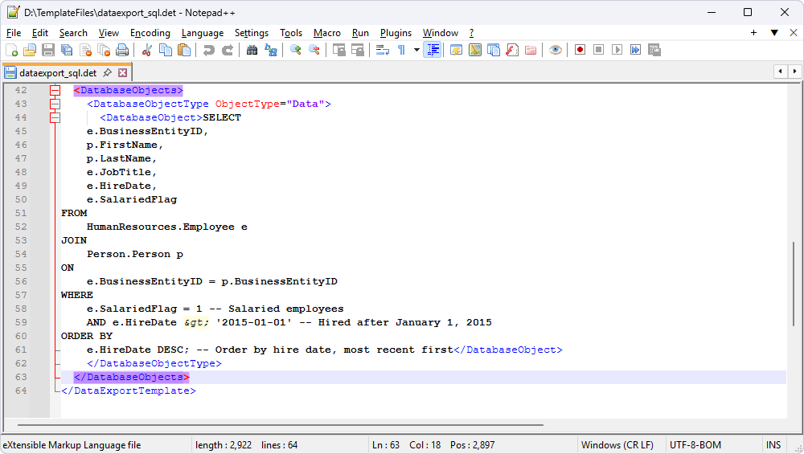This screenshot has height=454, width=804.
Task: Print the document with the printer icon
Action: (122, 50)
